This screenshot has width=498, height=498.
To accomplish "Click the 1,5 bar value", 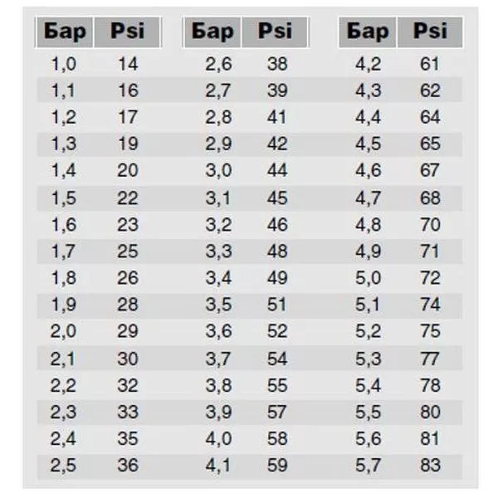I will pos(63,198).
